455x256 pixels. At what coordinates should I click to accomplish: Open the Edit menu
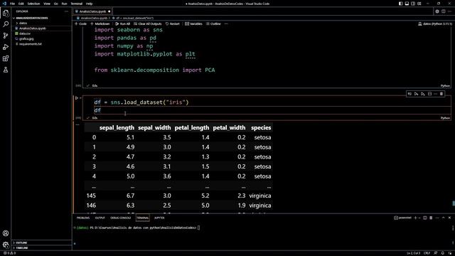click(21, 4)
